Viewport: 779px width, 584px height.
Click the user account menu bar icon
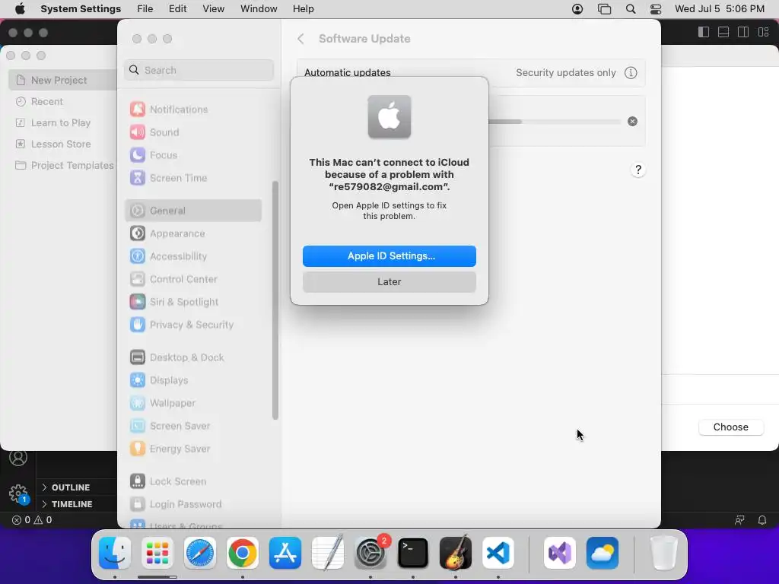pyautogui.click(x=577, y=9)
